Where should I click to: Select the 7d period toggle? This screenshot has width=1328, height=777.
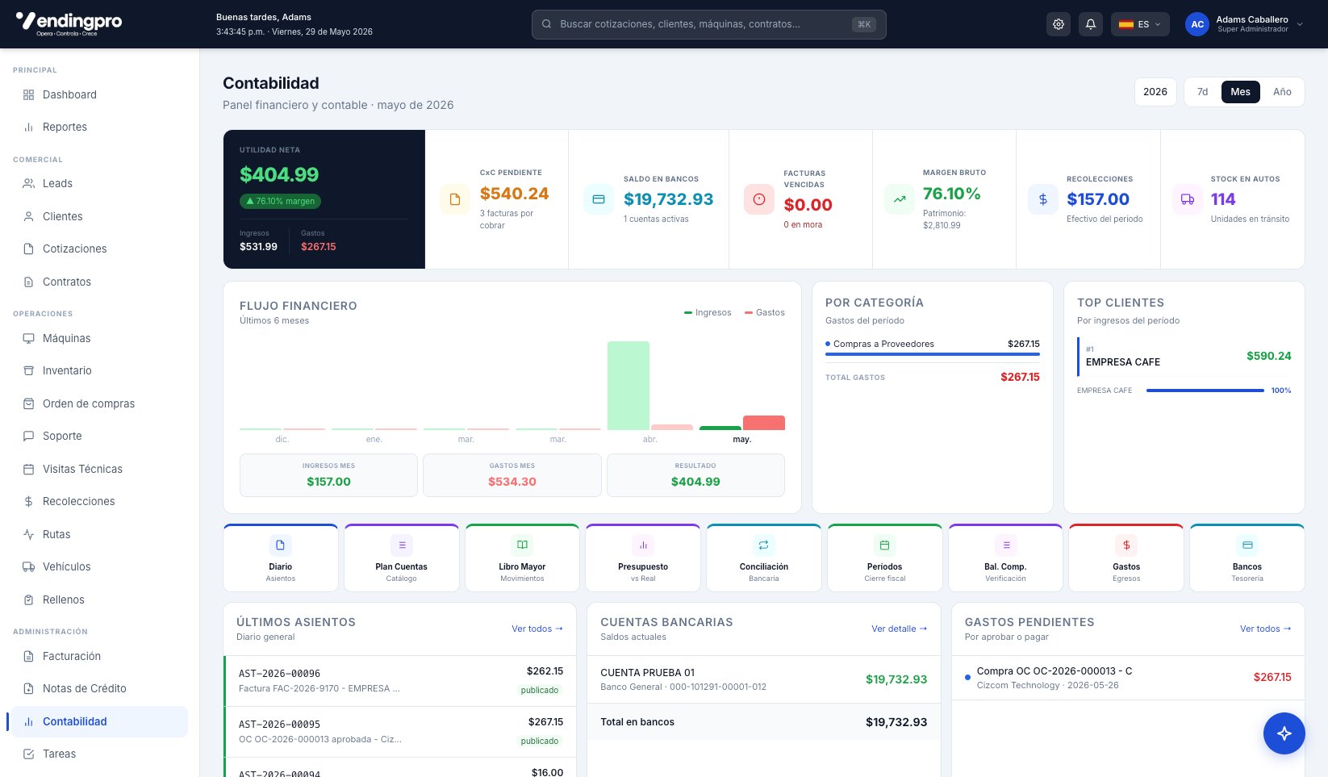coord(1202,92)
